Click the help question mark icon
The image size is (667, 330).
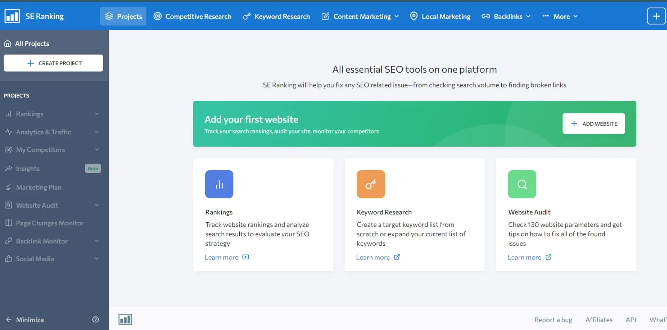click(x=96, y=320)
